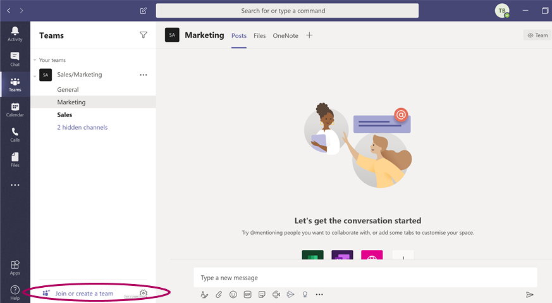Open the OneNote tab
The width and height of the screenshot is (552, 303).
click(x=286, y=35)
